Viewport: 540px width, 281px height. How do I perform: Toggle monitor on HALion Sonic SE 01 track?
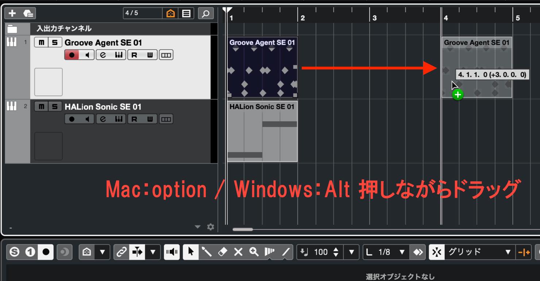(87, 119)
